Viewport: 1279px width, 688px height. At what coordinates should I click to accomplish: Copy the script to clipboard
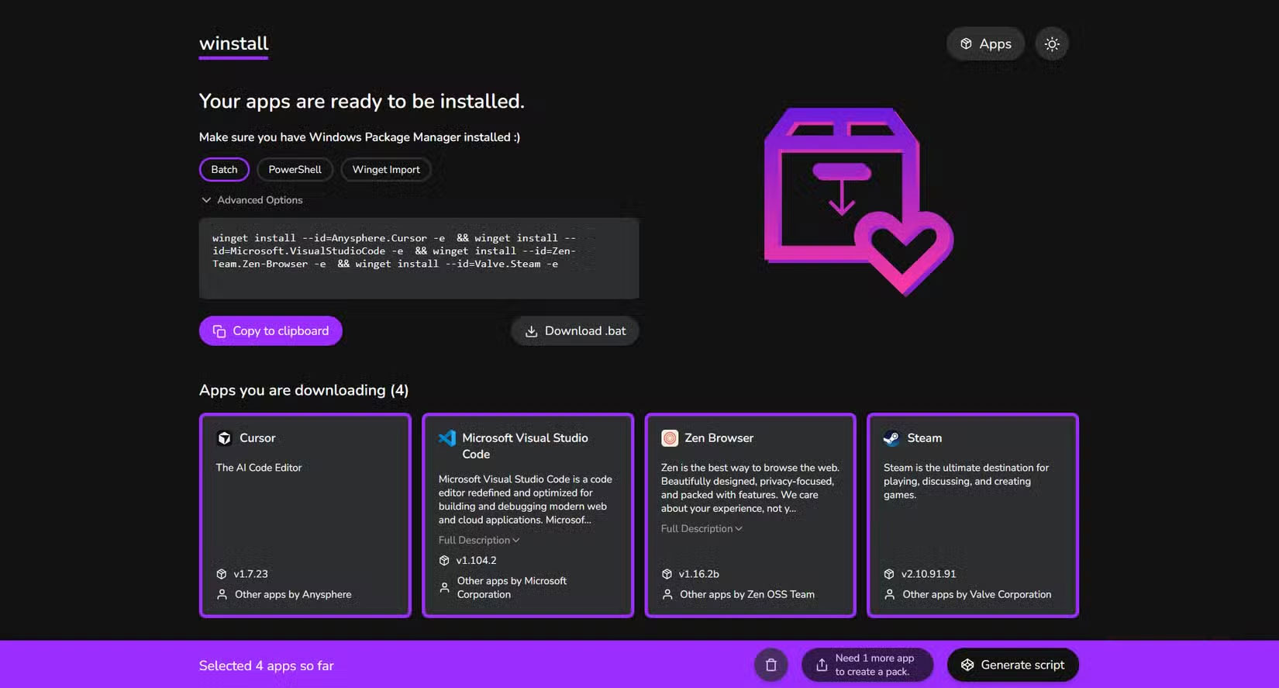(271, 330)
